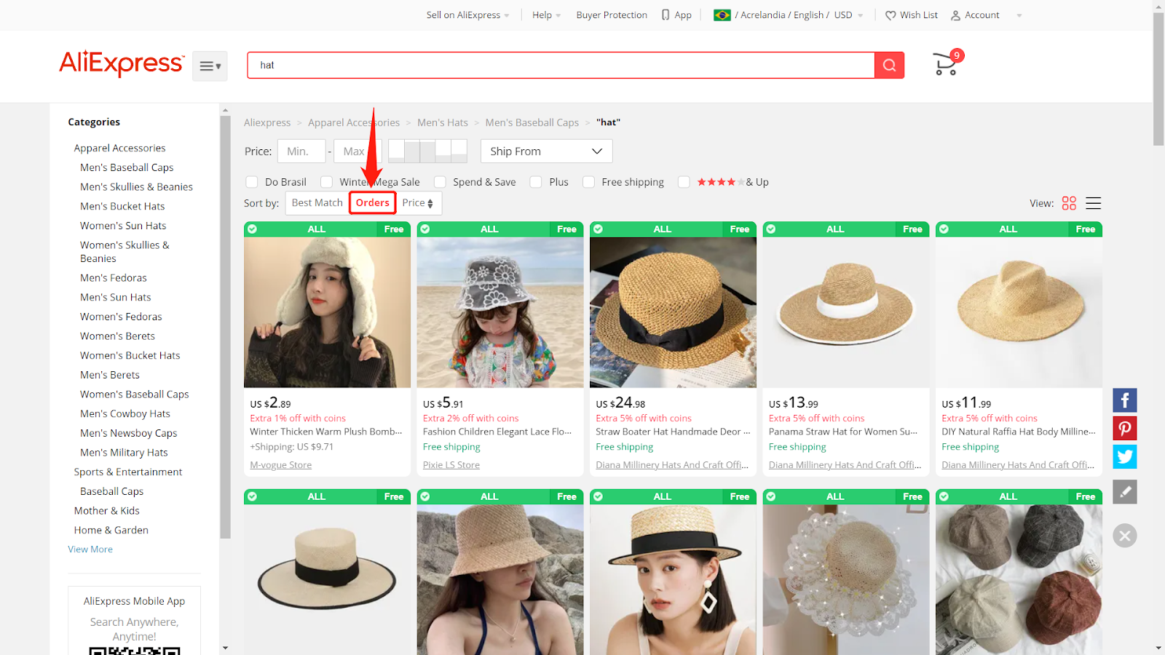
Task: Expand the Help dropdown
Action: 546,15
